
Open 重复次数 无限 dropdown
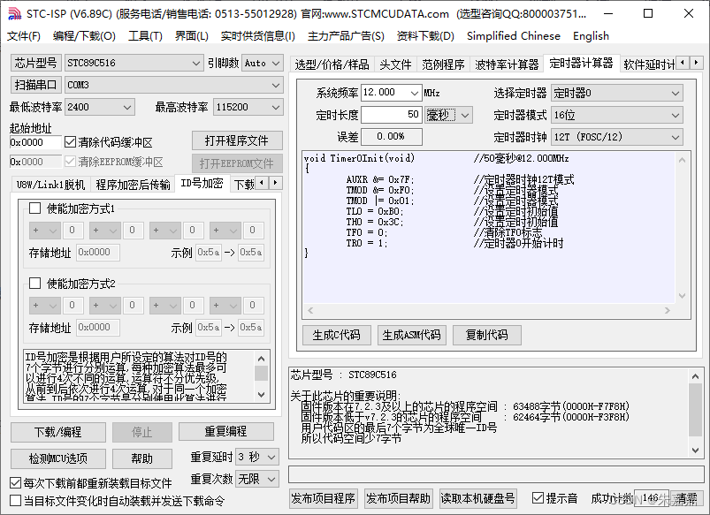pos(257,479)
